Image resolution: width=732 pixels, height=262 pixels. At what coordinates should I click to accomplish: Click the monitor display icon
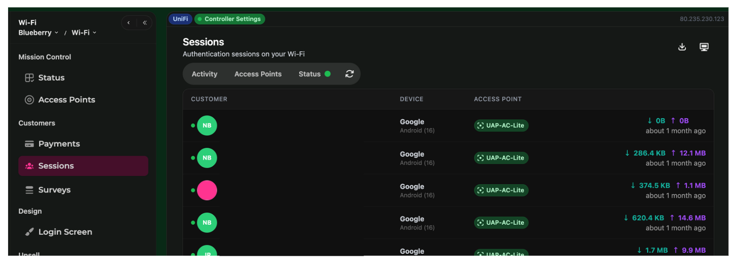coord(704,47)
